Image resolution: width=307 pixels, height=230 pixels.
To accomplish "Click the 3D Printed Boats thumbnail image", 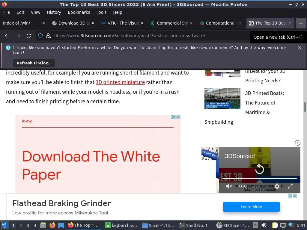I will [222, 98].
